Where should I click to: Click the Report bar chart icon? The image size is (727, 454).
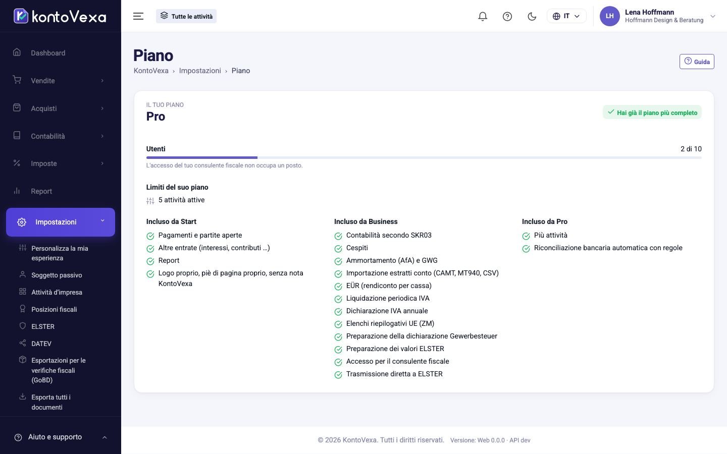17,191
